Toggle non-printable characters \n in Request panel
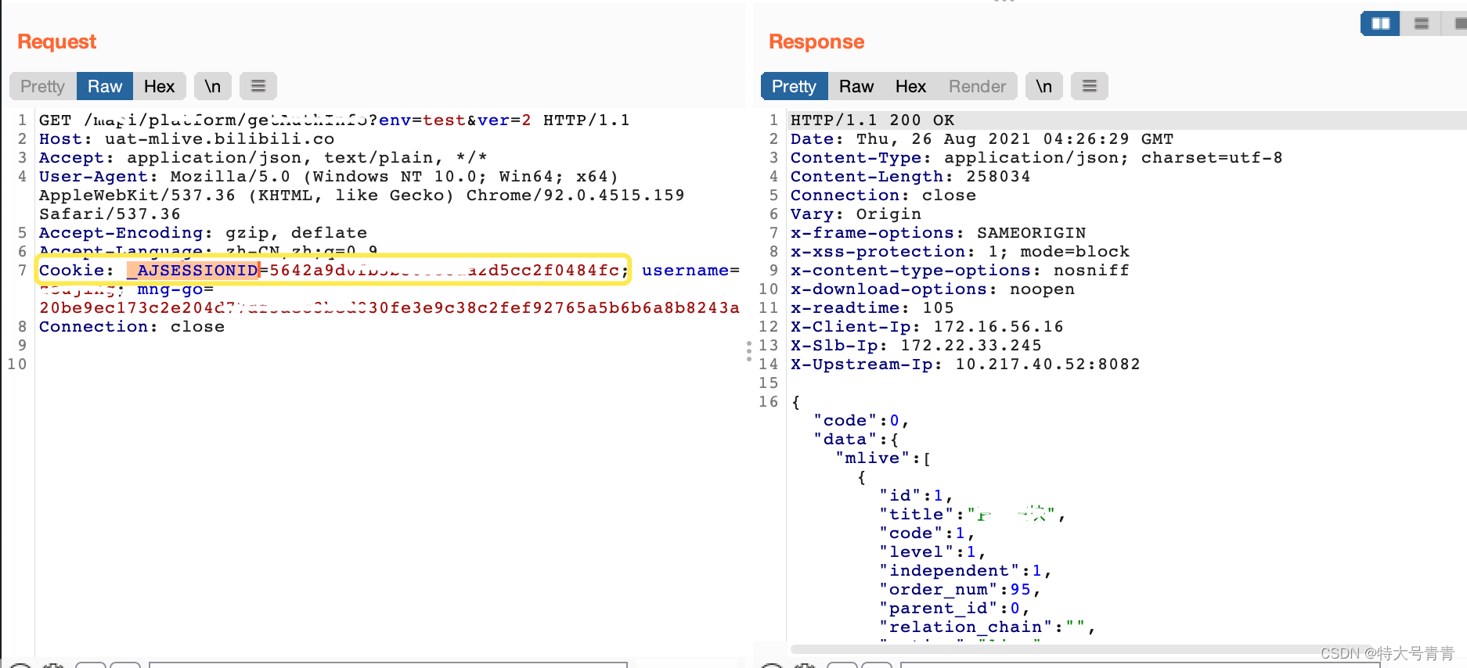 [213, 86]
